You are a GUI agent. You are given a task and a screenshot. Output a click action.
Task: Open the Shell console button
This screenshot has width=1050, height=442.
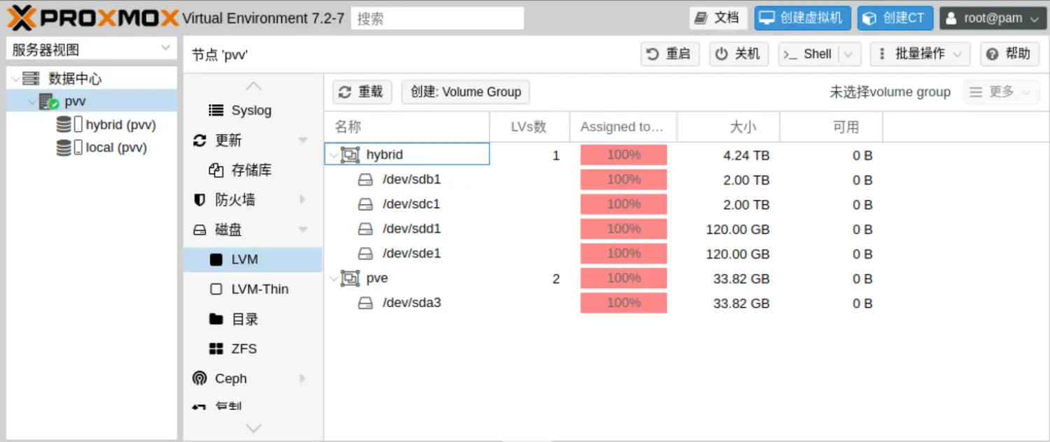click(x=808, y=54)
